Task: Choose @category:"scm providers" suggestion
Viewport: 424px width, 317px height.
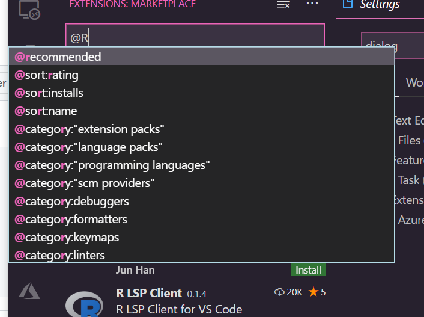Action: tap(201, 183)
